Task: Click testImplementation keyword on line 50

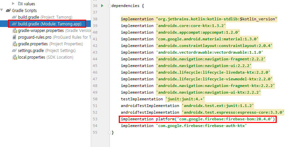Action: pyautogui.click(x=142, y=99)
